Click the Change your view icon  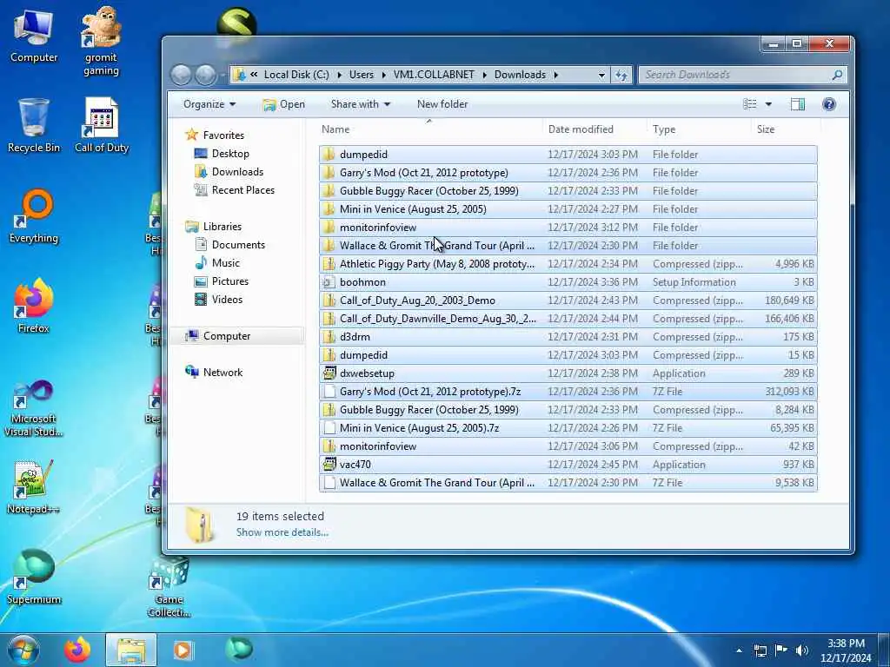click(750, 104)
